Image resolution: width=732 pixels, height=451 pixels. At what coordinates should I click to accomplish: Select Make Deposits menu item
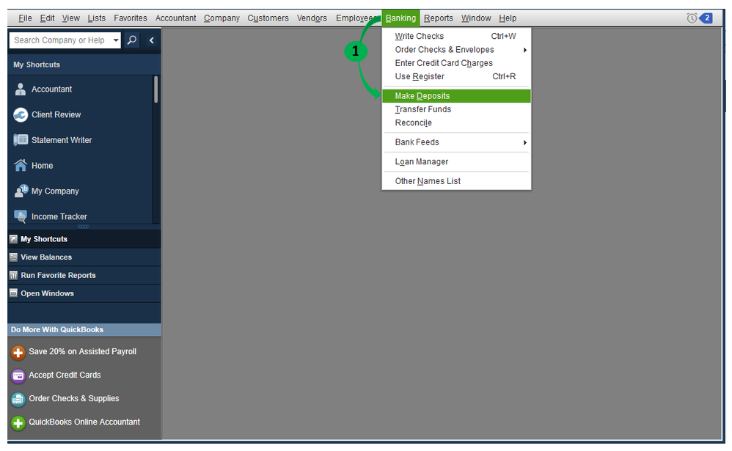pos(456,96)
